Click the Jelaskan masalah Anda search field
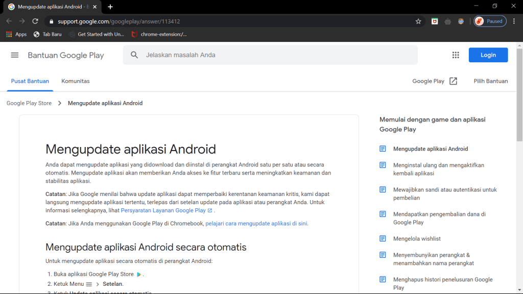 tap(276, 55)
